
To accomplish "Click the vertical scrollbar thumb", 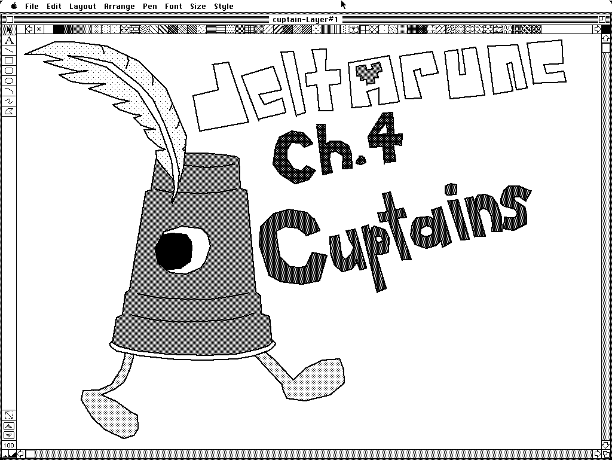I will (606, 47).
